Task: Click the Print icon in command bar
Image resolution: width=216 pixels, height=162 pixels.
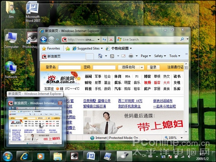Action: pyautogui.click(x=131, y=56)
